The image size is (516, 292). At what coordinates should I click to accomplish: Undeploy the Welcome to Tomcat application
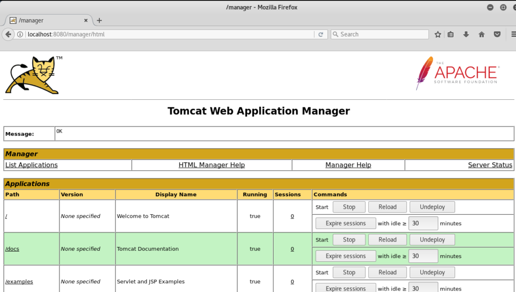pyautogui.click(x=432, y=207)
